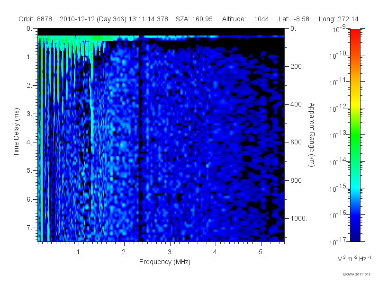Click the '7.' tick on time delay axis
This screenshot has height=284, width=379.
click(29, 228)
